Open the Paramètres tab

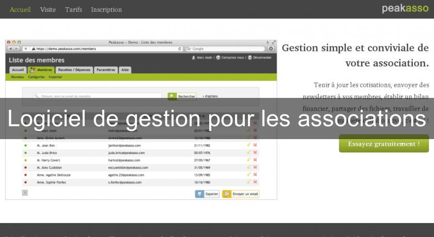click(x=106, y=70)
